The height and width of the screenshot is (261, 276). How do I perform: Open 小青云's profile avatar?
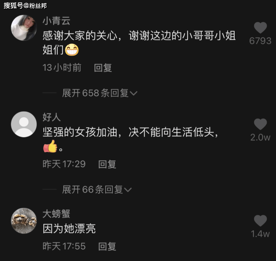[x=24, y=28]
